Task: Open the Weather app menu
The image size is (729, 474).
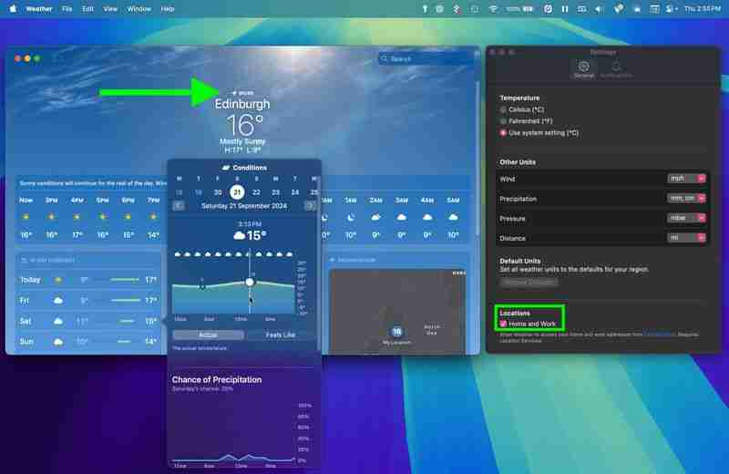Action: click(x=39, y=9)
